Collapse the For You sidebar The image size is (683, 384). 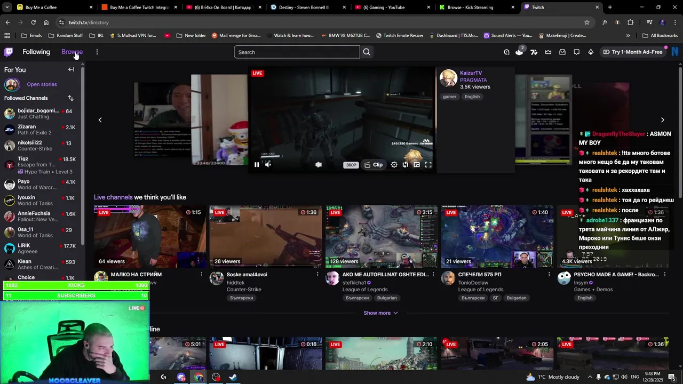71,69
